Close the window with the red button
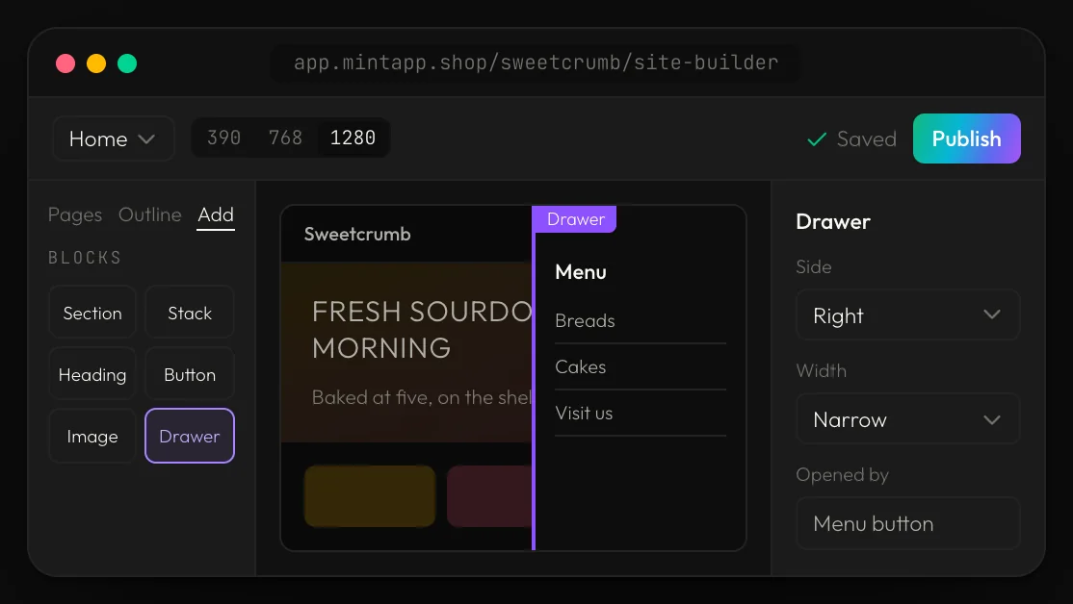Screen dimensions: 1073x604 [65, 63]
